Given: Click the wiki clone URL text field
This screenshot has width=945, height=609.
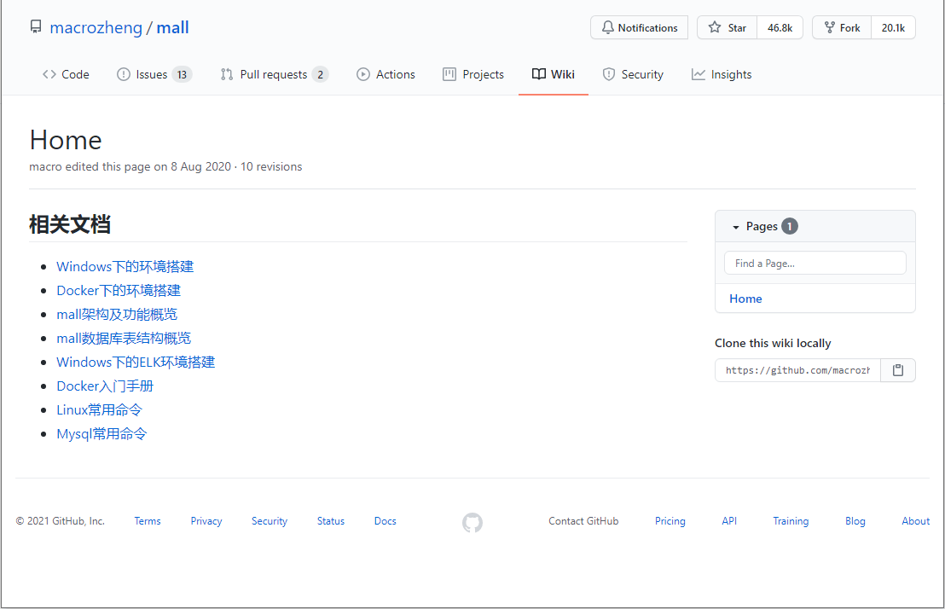Looking at the screenshot, I should tap(798, 370).
